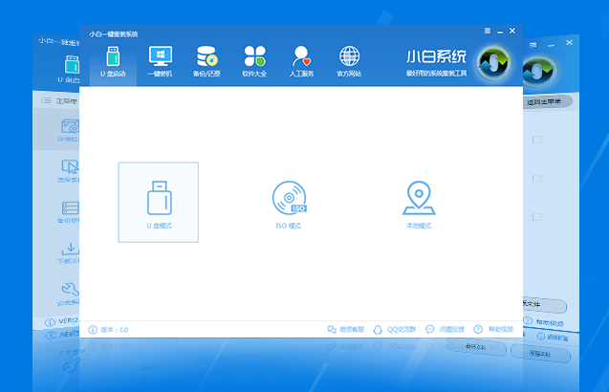Click the VER info icon in left window
This screenshot has height=392, width=609.
(x=50, y=322)
